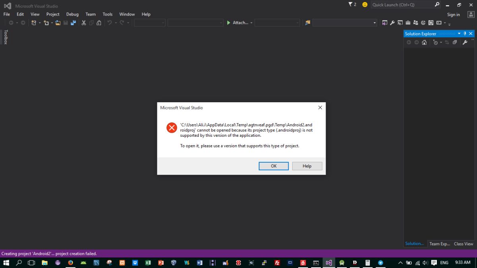Open the Solution Explorer toolbar icon
The image size is (477, 268).
pos(385,23)
